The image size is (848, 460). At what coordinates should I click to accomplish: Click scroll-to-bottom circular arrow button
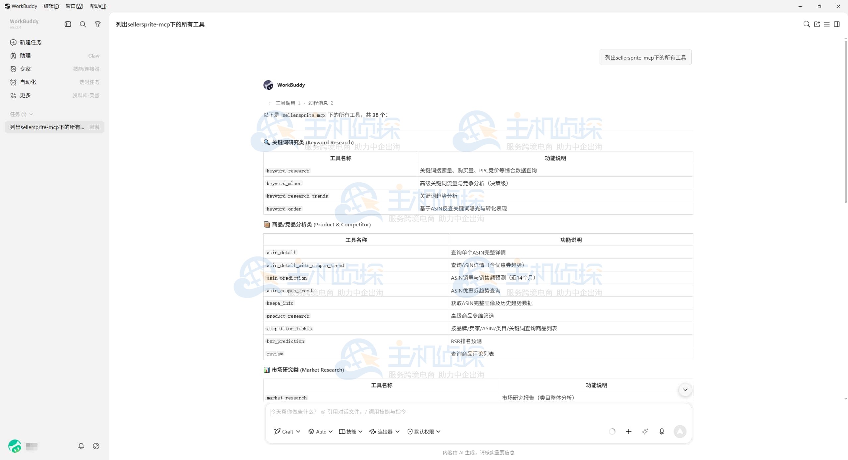click(685, 390)
